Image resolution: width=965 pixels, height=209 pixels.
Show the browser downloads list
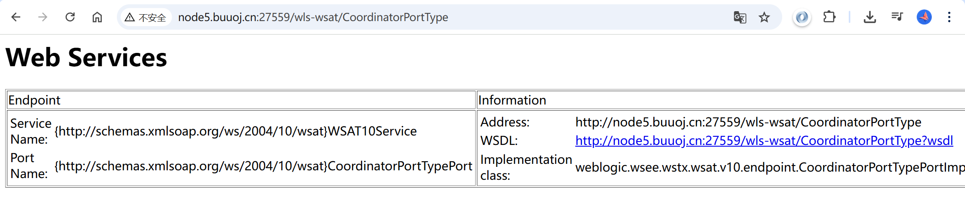(x=870, y=17)
